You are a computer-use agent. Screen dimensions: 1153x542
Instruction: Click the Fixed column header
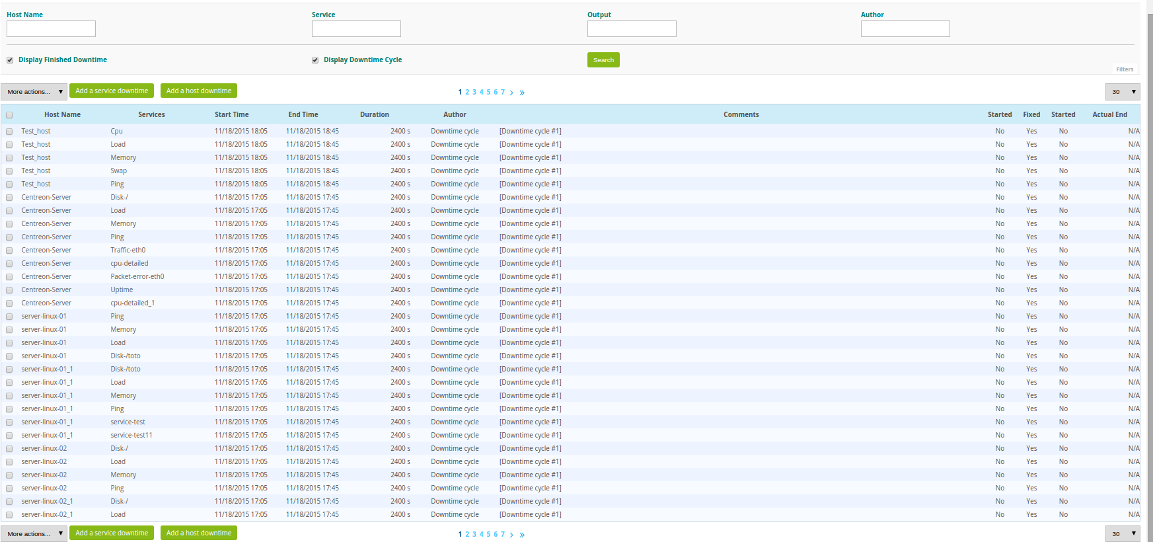click(x=1031, y=115)
